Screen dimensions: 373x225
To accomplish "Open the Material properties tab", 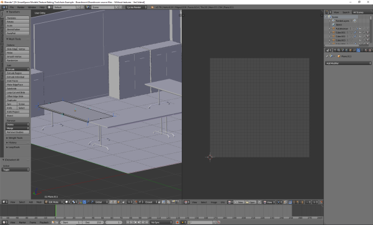I will 366,50.
